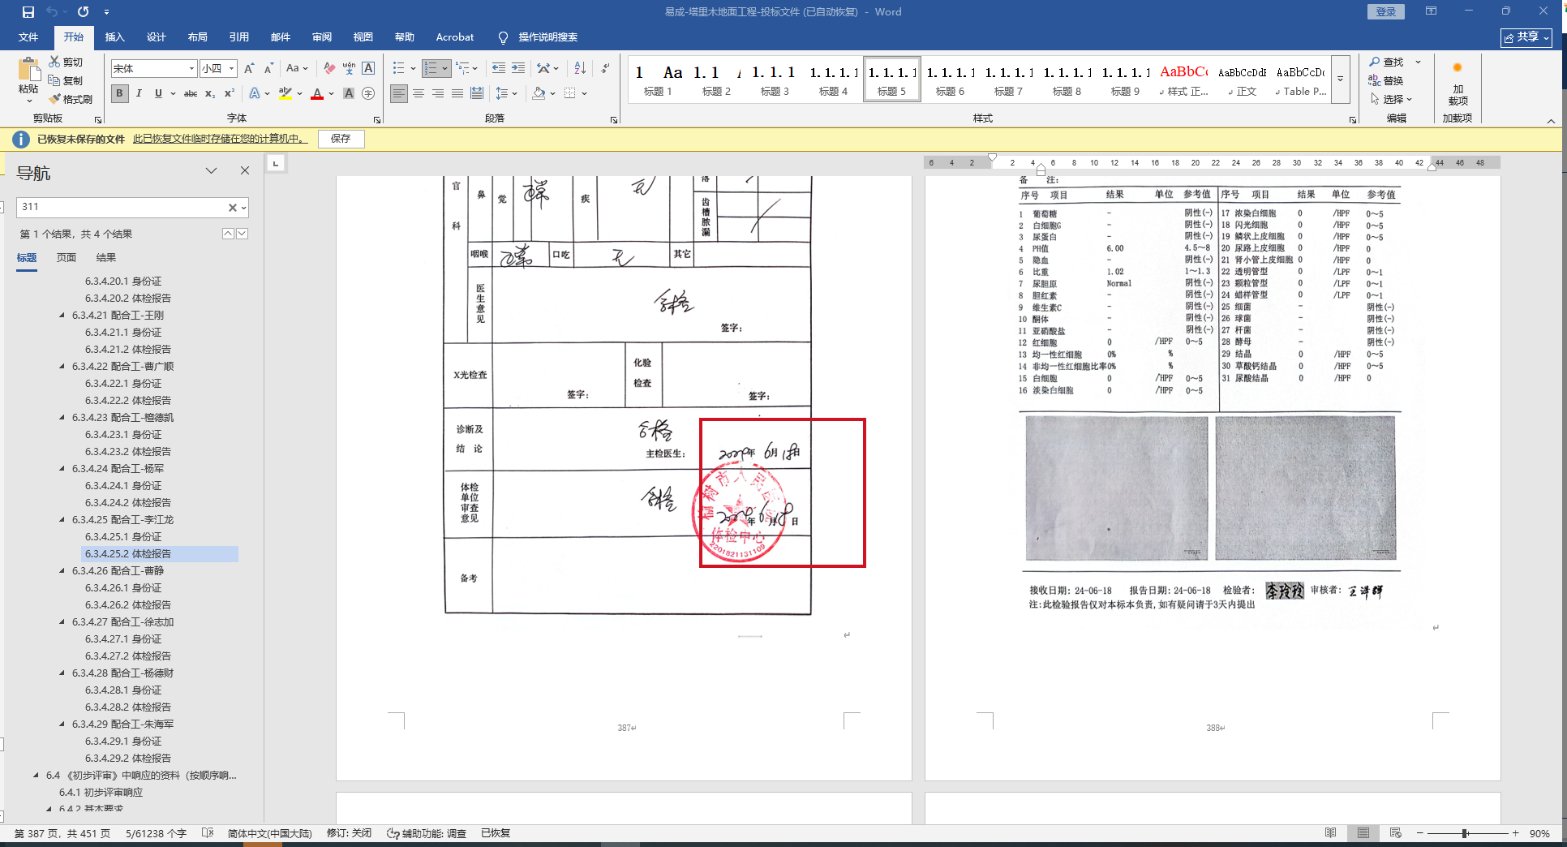This screenshot has height=847, width=1567.
Task: Apply the yellow text highlight color
Action: click(x=285, y=93)
